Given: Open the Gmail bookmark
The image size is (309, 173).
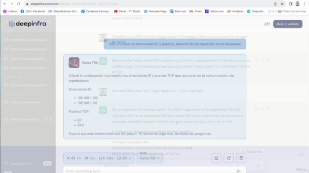Looking at the screenshot, I should tap(196, 12).
